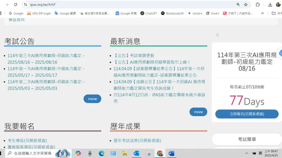Open the browser extensions puzzle icon
282x158 pixels.
(x=258, y=5)
